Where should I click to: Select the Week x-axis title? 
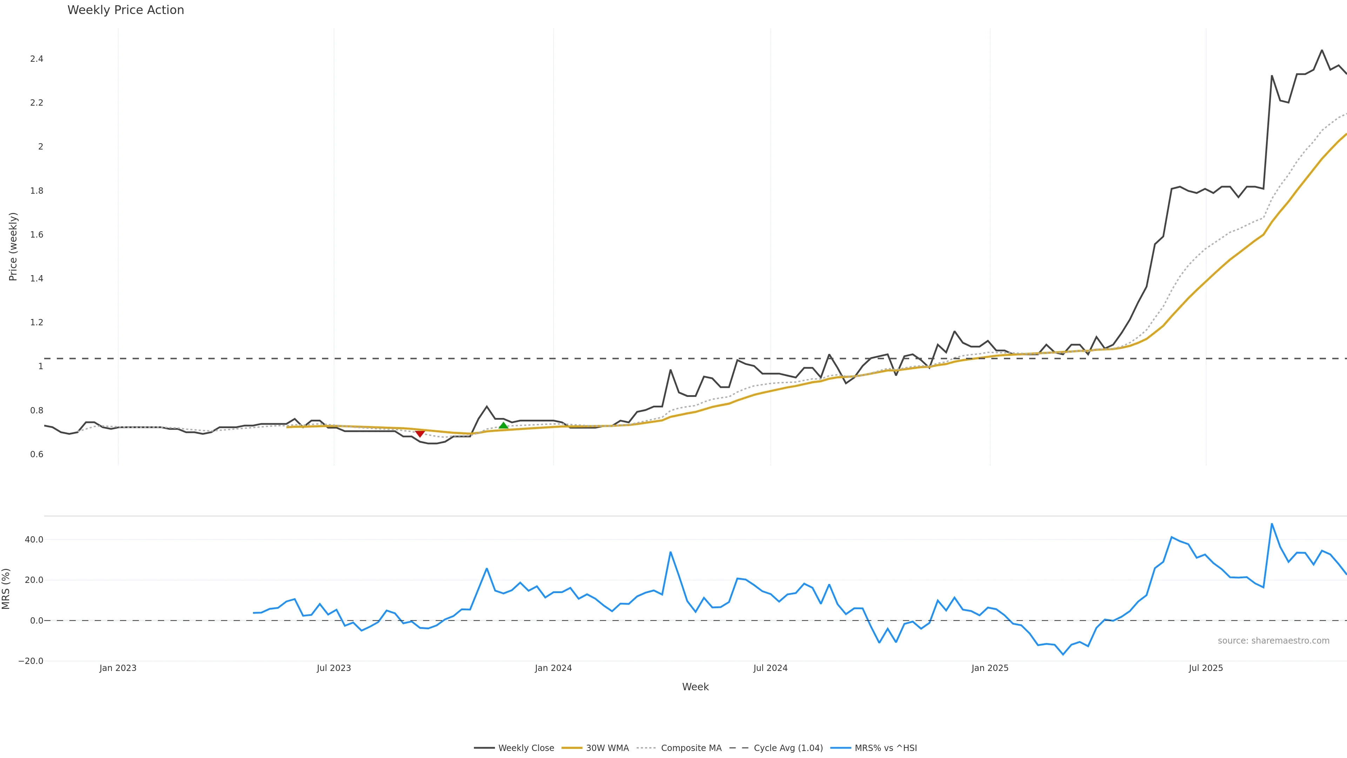click(x=695, y=687)
